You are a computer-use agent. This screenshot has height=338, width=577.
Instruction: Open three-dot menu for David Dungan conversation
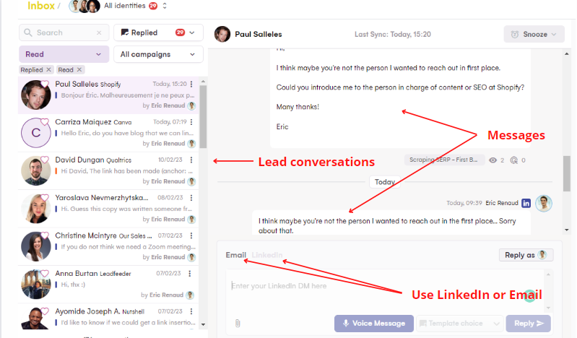coord(191,160)
